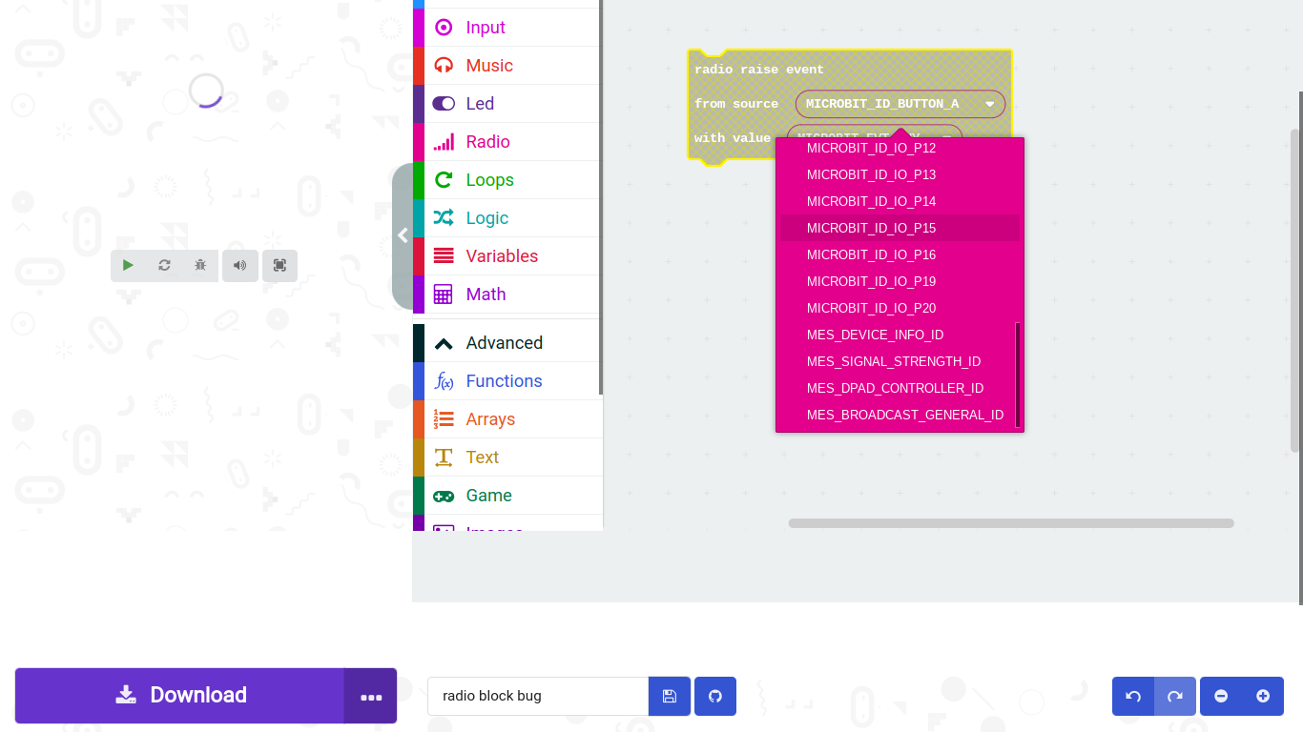Open the Loops block category
Screen dimensions: 1303x732
(507, 180)
